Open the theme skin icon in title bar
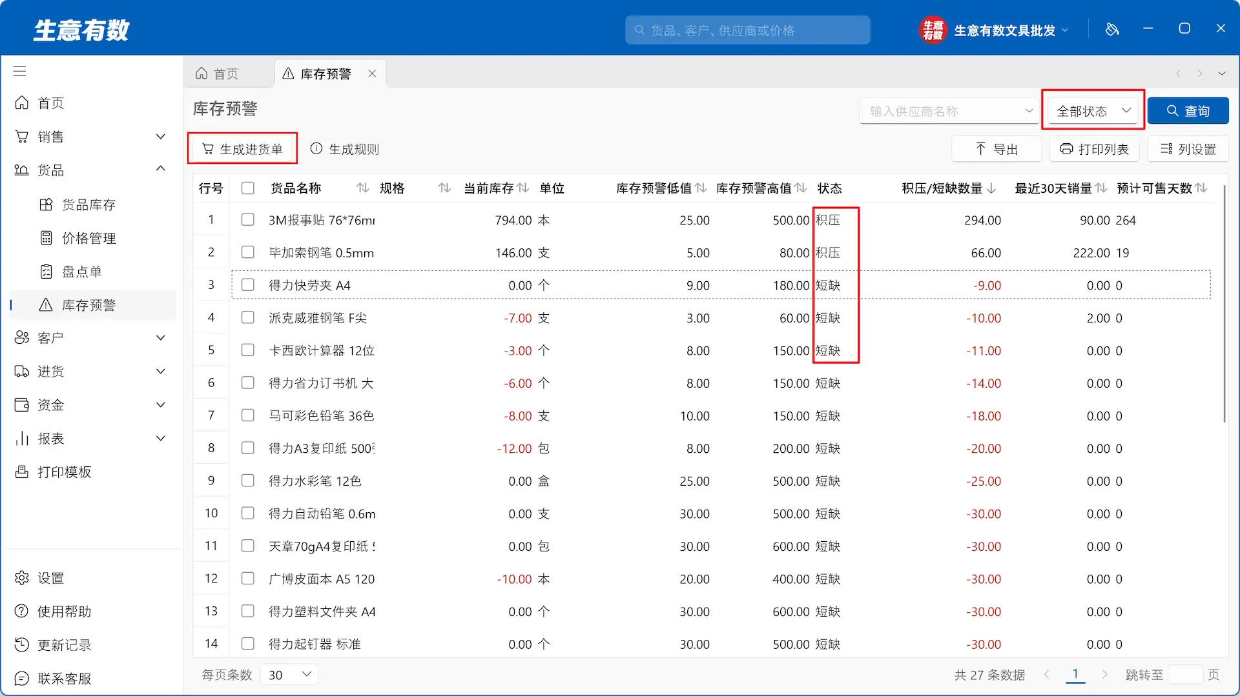1240x696 pixels. 1112,29
